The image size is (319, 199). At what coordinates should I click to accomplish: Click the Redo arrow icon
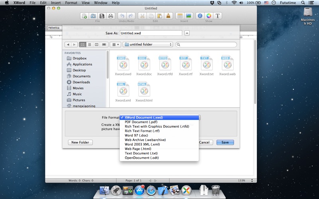tap(131, 16)
